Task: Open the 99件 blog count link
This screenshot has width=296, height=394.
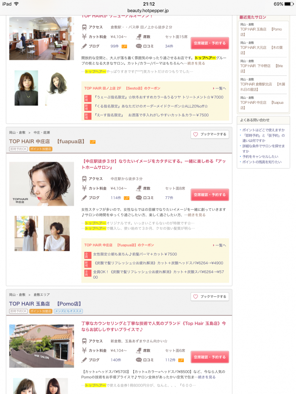Action: point(115,46)
